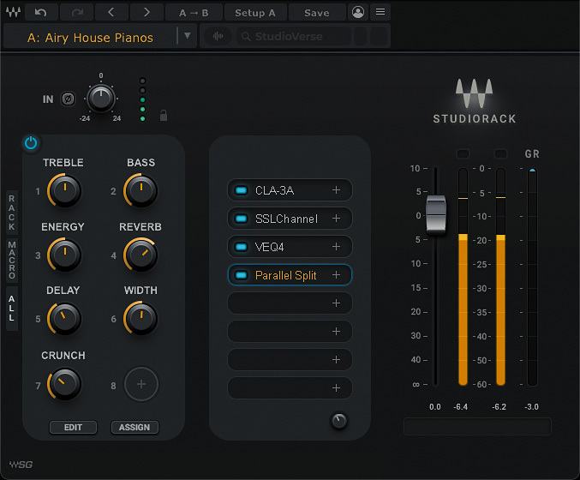Click plus icon on CLA-3A slot
580x480 pixels.
tap(336, 189)
